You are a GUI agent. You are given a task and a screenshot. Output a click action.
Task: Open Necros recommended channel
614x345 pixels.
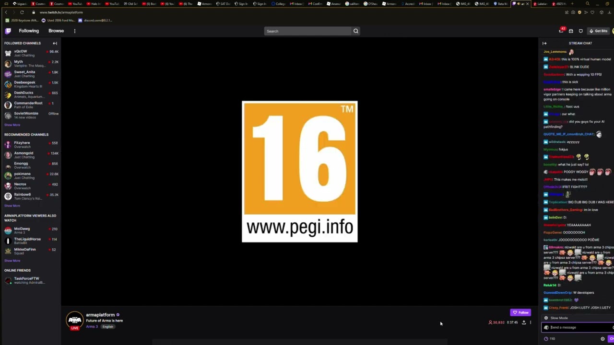coord(31,186)
